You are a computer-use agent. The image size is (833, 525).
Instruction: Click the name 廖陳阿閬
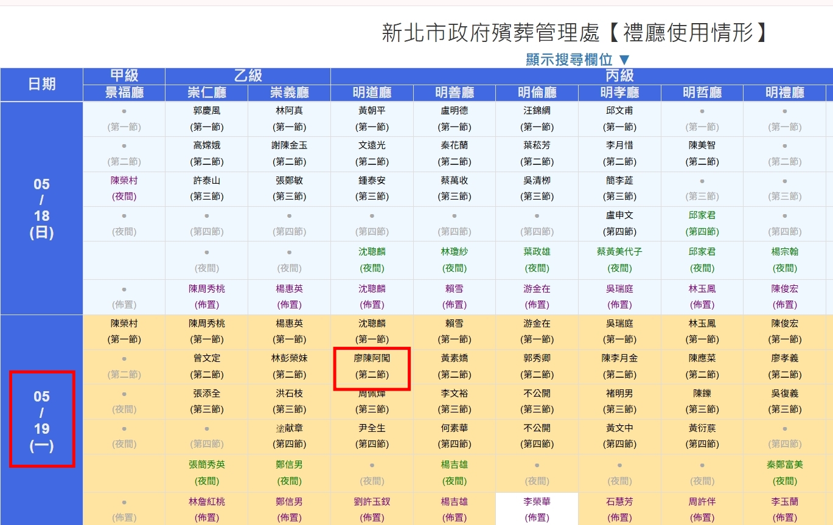[372, 358]
